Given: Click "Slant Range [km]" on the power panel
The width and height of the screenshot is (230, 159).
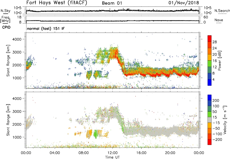Looking at the screenshot, I should point(8,61).
